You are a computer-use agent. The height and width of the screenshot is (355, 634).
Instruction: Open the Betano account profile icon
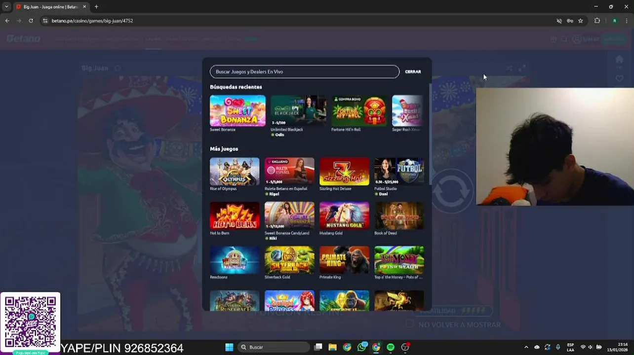pyautogui.click(x=577, y=39)
